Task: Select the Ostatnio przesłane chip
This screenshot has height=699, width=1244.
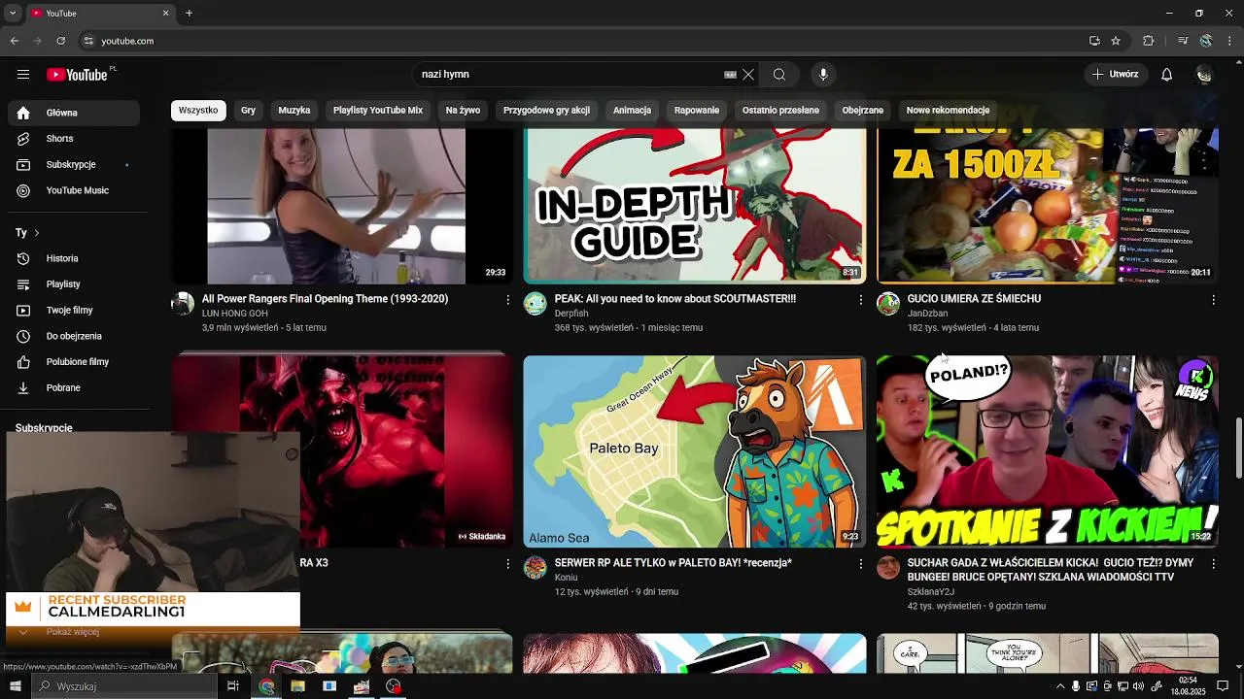Action: [780, 111]
